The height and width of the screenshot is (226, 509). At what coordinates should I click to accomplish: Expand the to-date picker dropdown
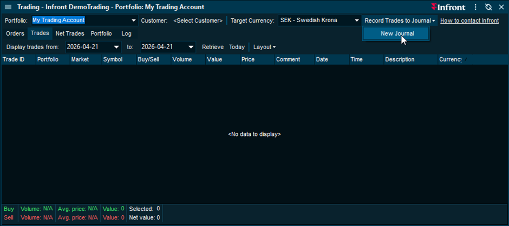[191, 47]
